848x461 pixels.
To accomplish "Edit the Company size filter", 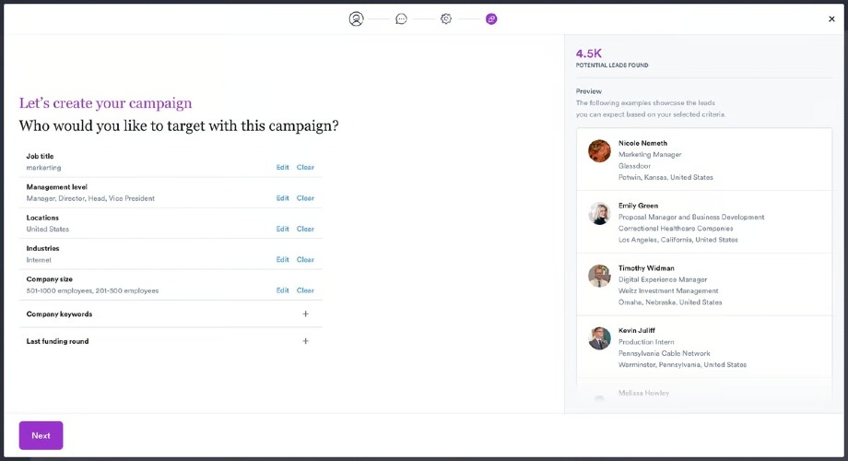I will 282,290.
